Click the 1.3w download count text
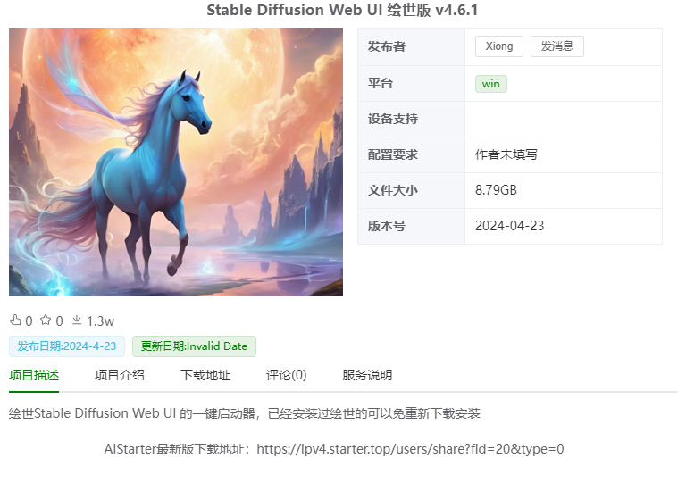 (x=100, y=321)
